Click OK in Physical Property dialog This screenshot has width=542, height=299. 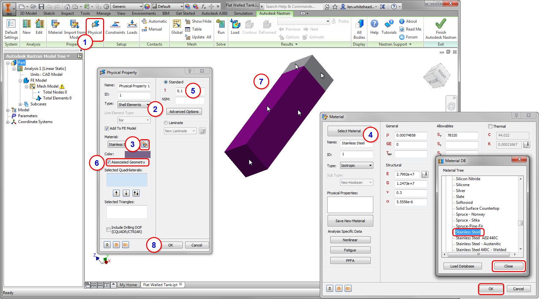tap(171, 245)
